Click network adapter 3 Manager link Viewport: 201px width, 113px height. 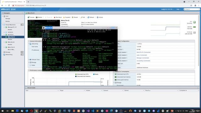(x=143, y=58)
